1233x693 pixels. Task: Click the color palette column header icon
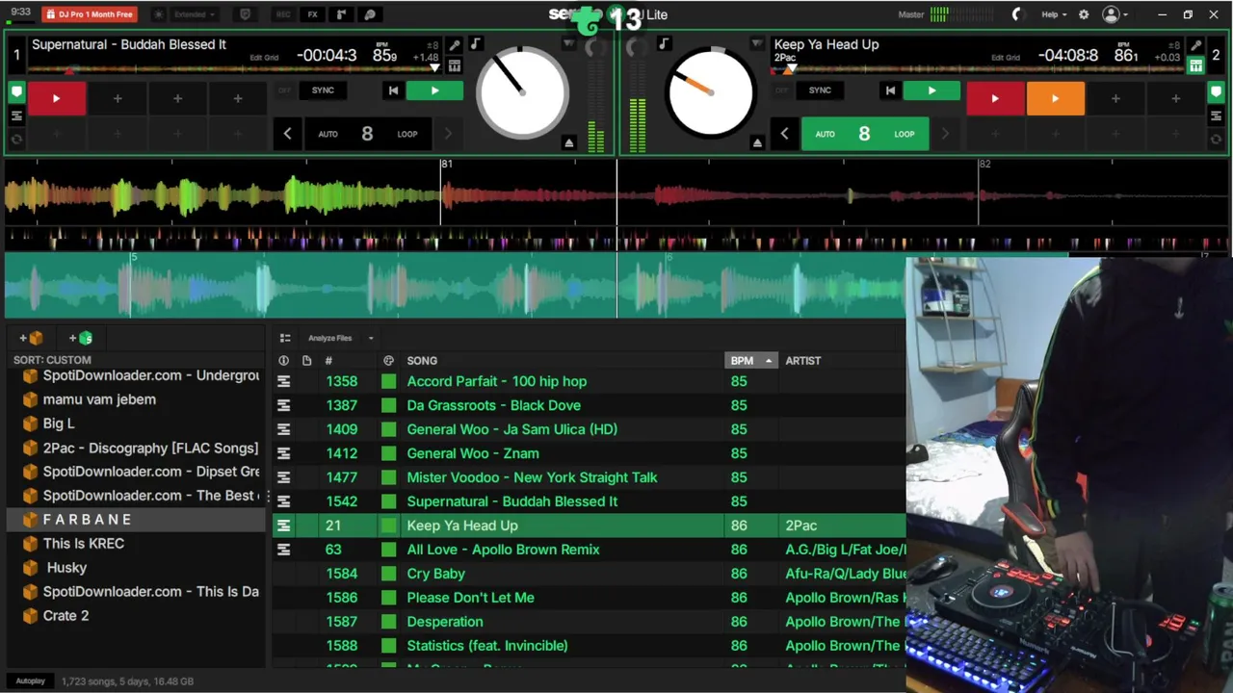click(388, 361)
